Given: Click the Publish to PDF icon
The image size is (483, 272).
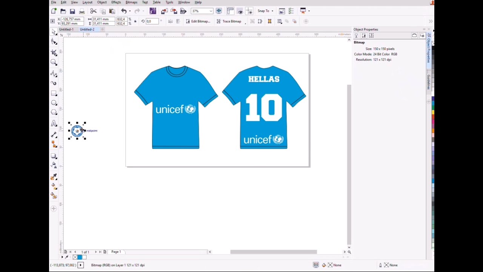Looking at the screenshot, I should 183,11.
